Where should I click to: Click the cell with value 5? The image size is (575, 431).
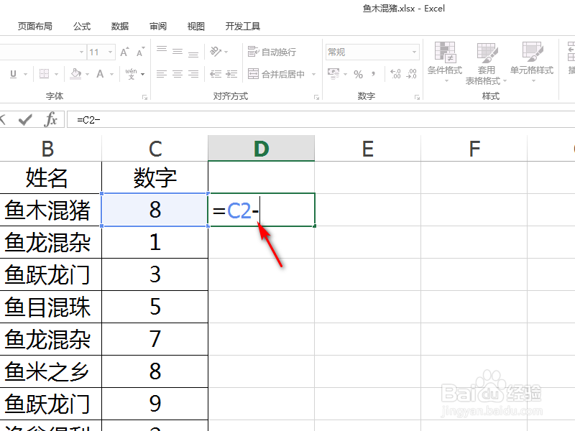pyautogui.click(x=155, y=307)
